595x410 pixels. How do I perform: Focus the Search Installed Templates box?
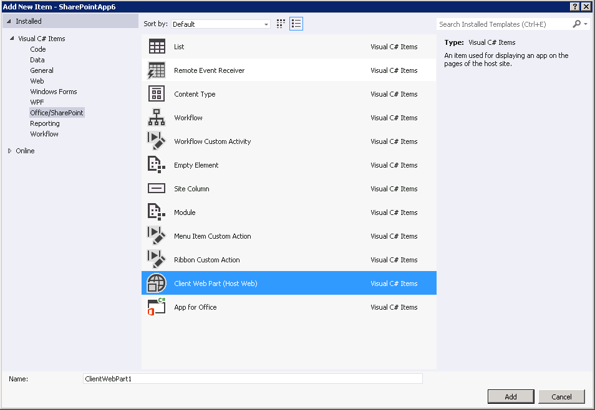point(504,24)
